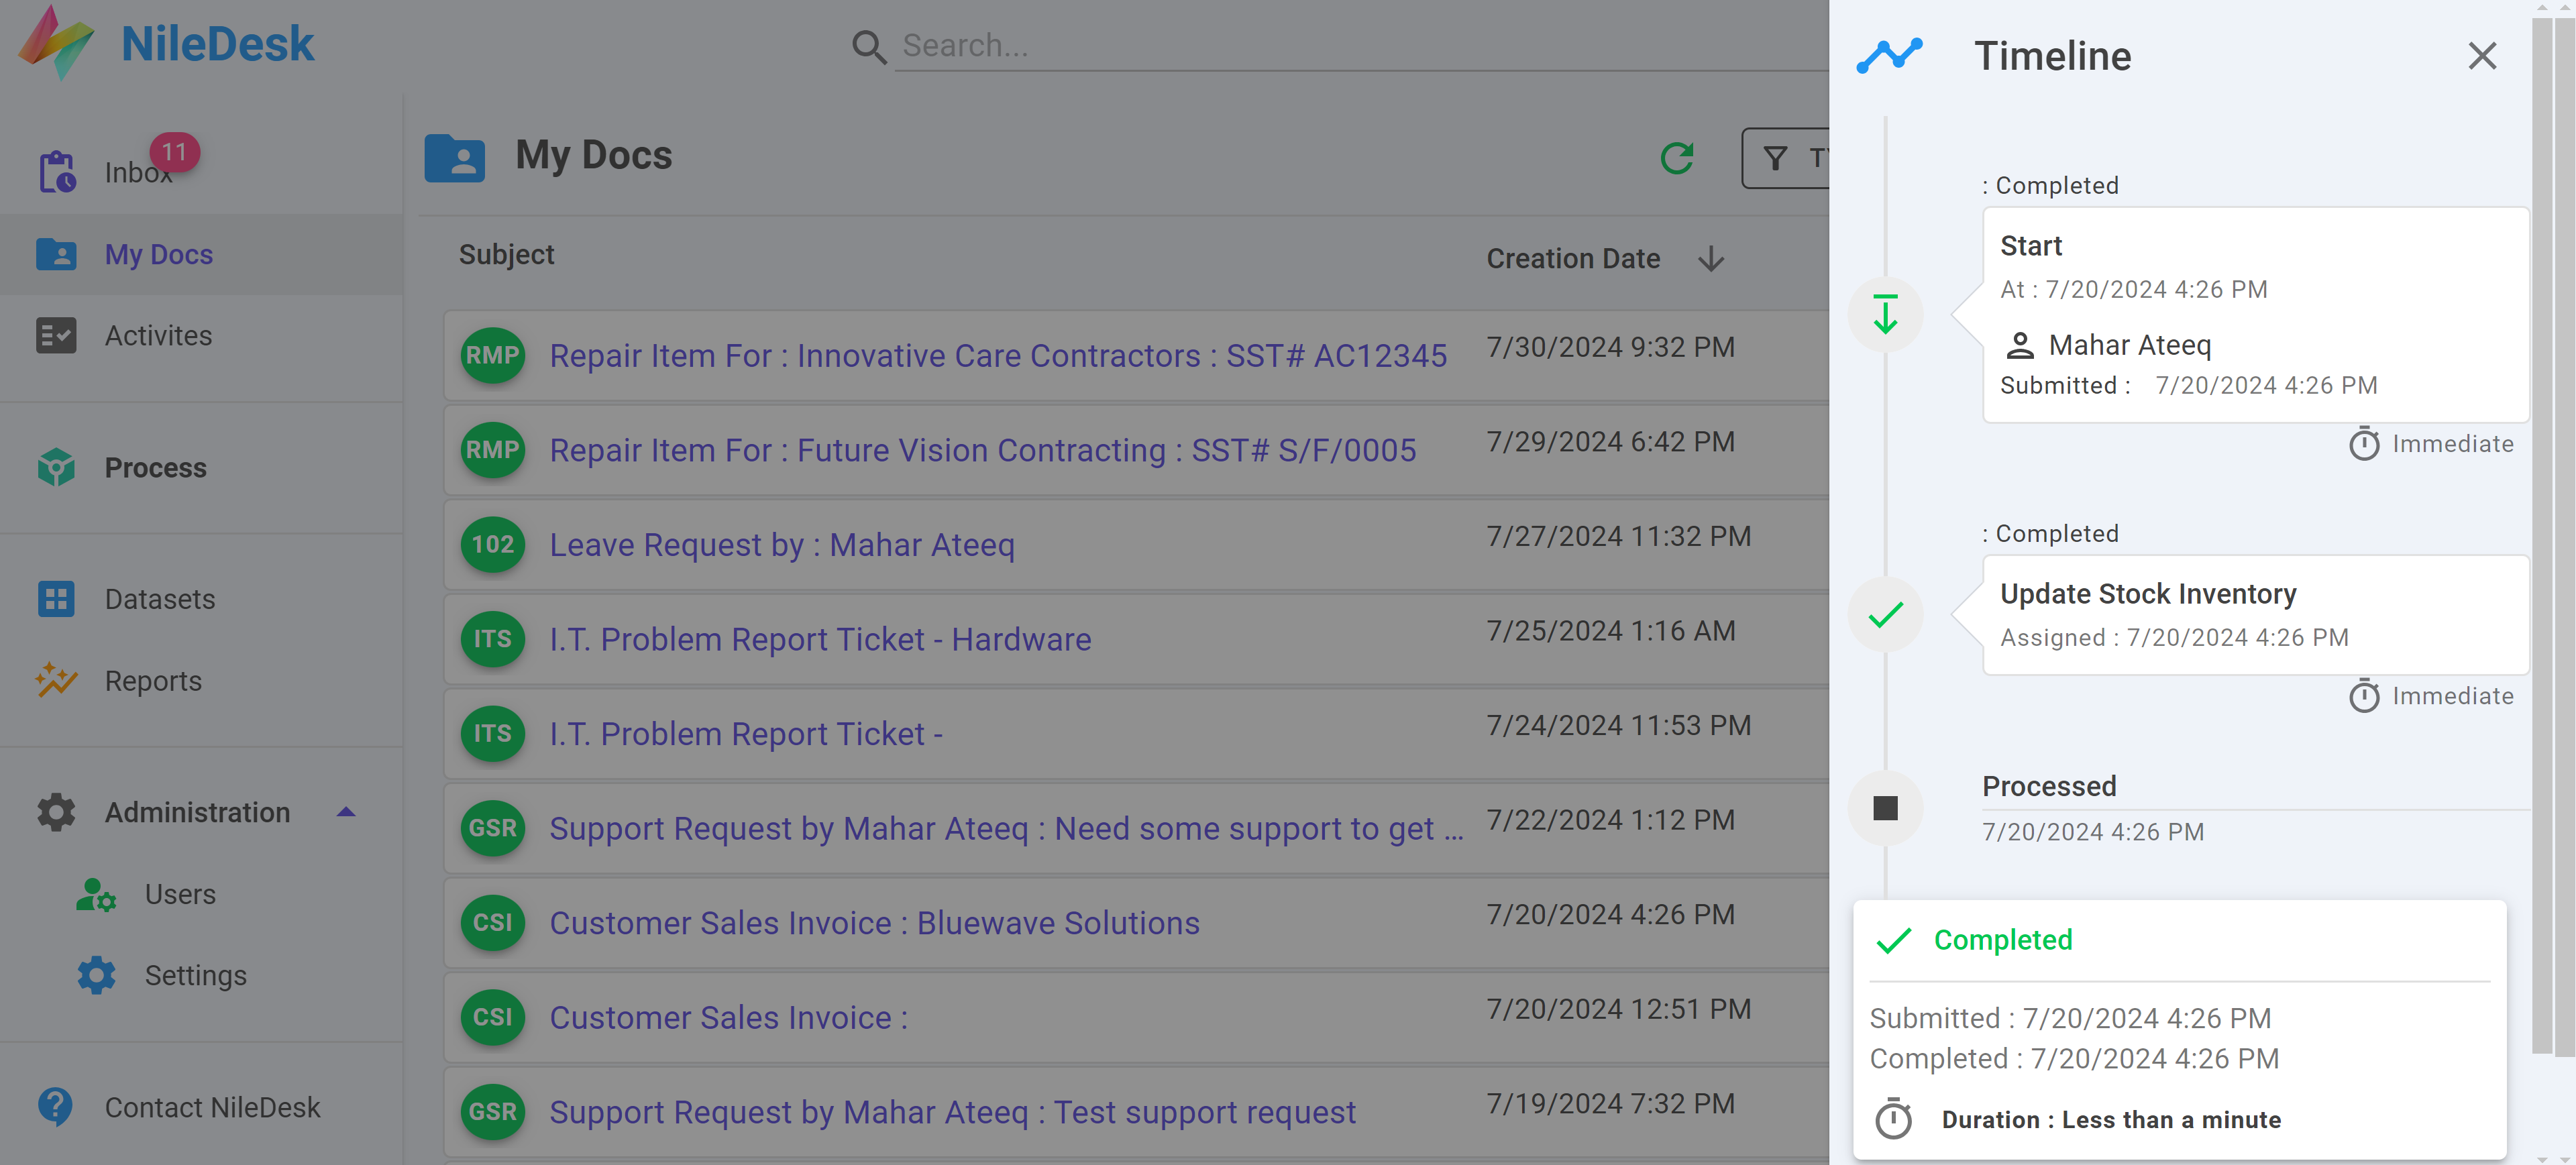Click the Processed stop-square marker
The height and width of the screenshot is (1165, 2576).
[x=1885, y=808]
